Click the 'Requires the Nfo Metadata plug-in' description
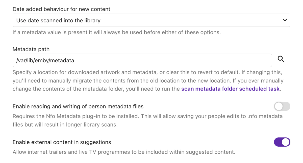303x163 pixels. (x=147, y=116)
